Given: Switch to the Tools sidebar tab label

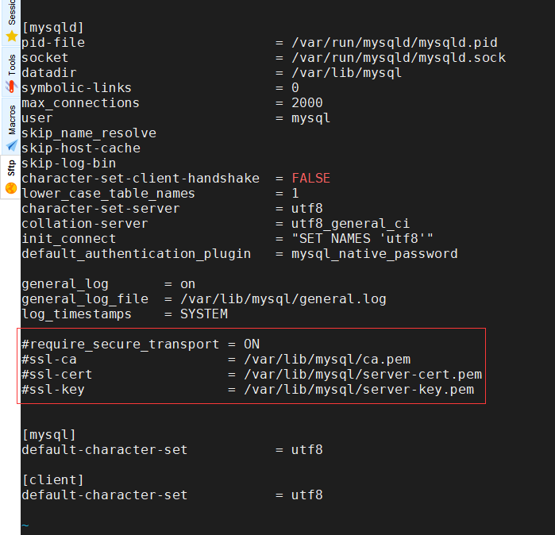Looking at the screenshot, I should pyautogui.click(x=11, y=64).
